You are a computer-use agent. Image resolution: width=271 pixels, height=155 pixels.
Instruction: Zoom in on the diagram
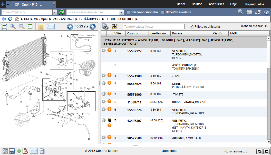point(13,27)
